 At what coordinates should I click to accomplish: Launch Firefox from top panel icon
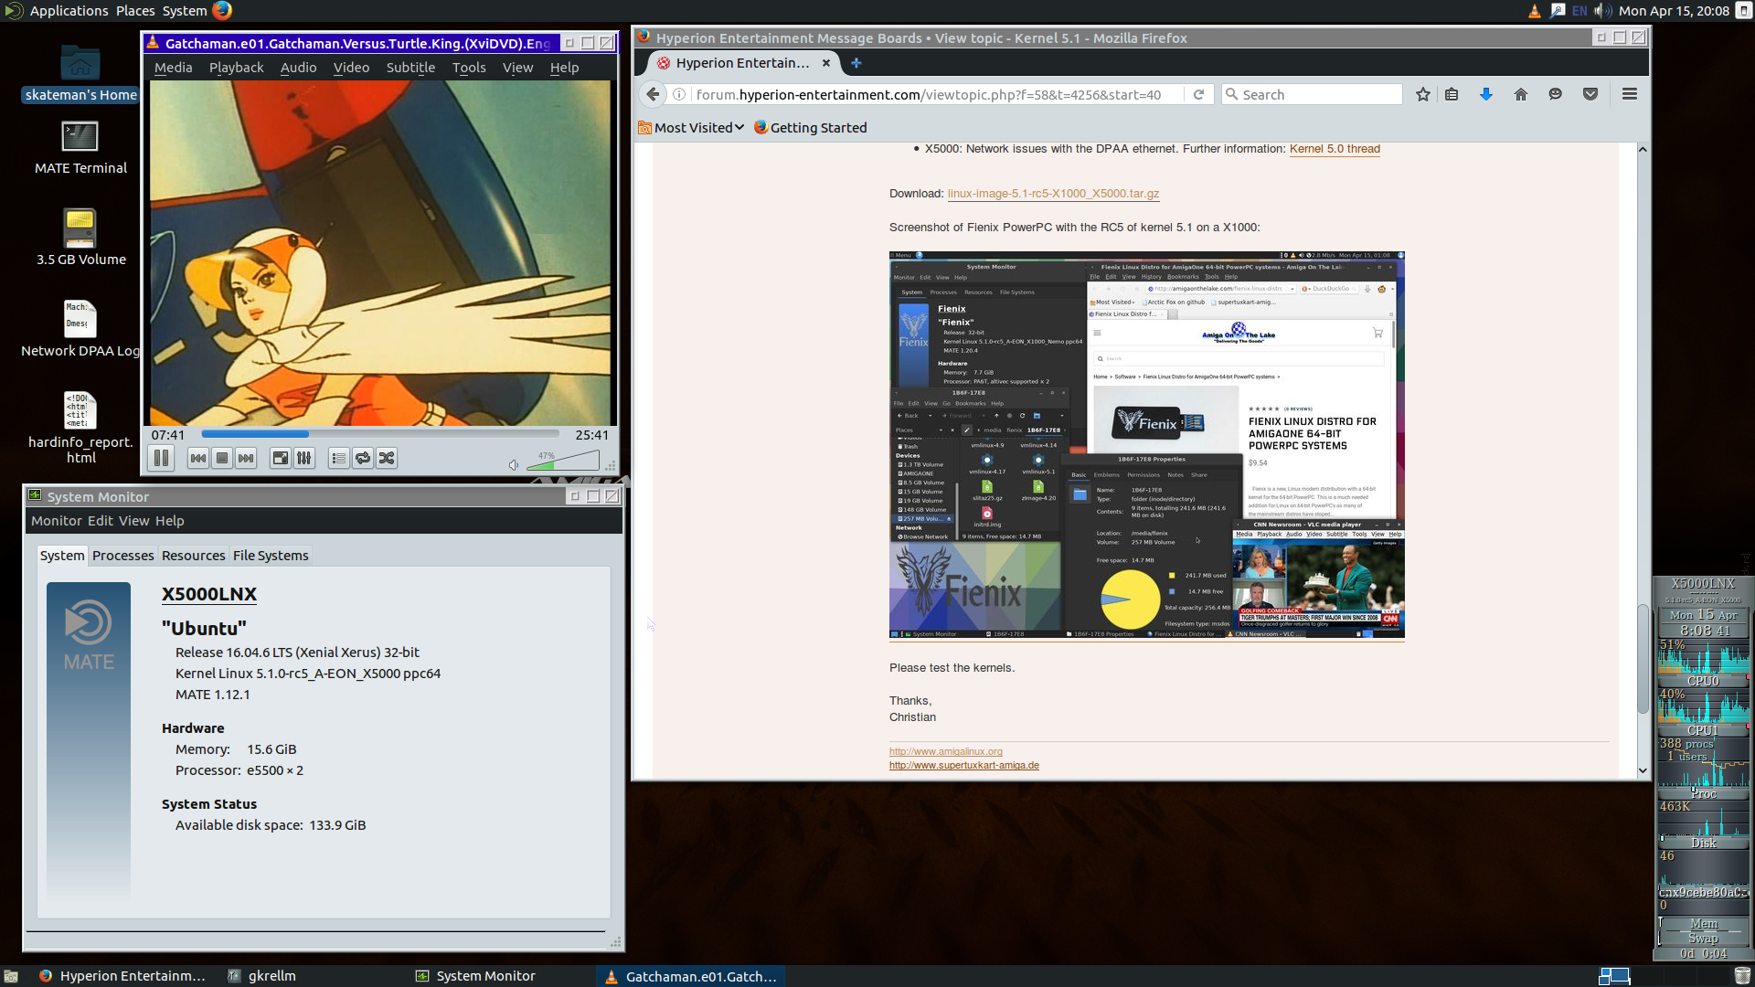[222, 11]
